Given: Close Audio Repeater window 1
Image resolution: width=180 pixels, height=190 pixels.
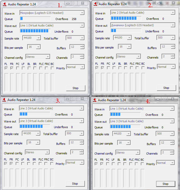Looking at the screenshot, I should click(x=82, y=3).
